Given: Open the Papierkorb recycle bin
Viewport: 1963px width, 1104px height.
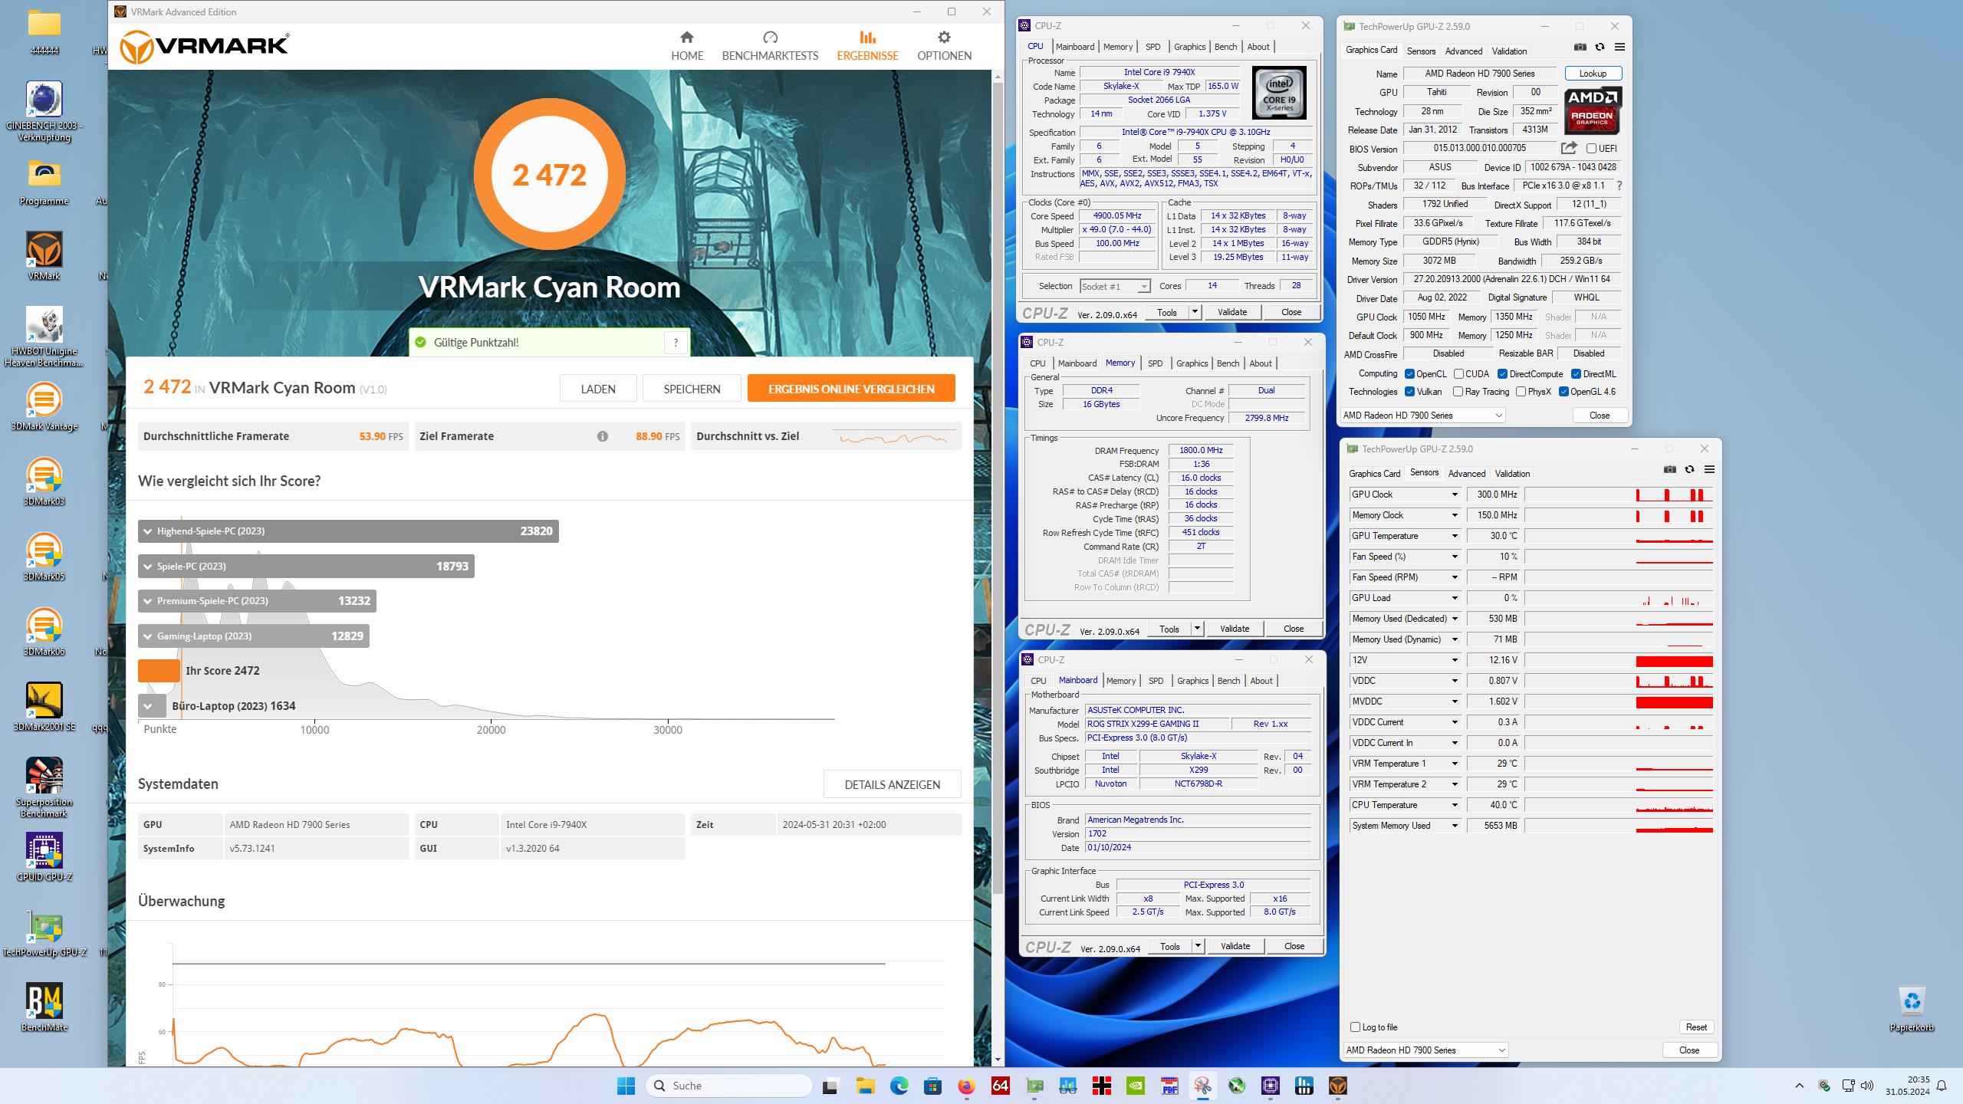Looking at the screenshot, I should 1912,1009.
